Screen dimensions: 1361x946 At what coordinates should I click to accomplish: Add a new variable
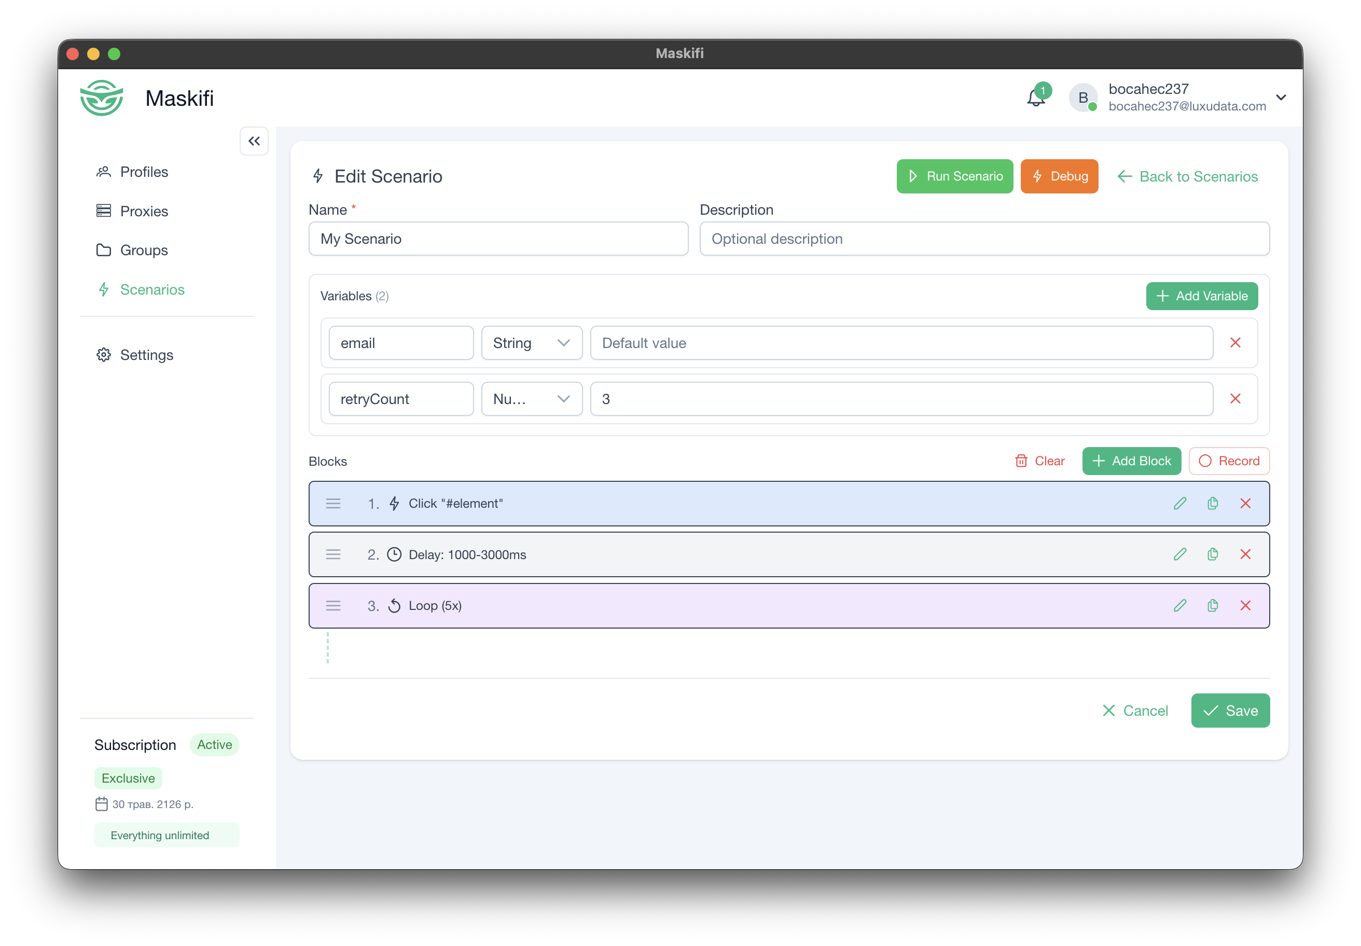[x=1202, y=296]
